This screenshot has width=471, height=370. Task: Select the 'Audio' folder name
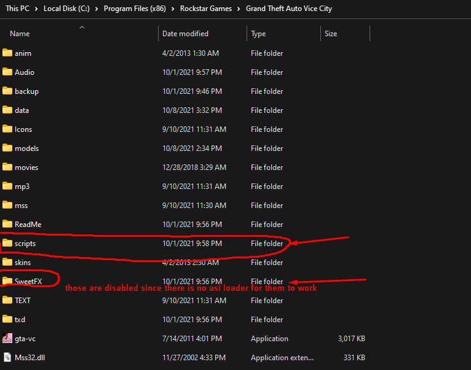coord(25,72)
